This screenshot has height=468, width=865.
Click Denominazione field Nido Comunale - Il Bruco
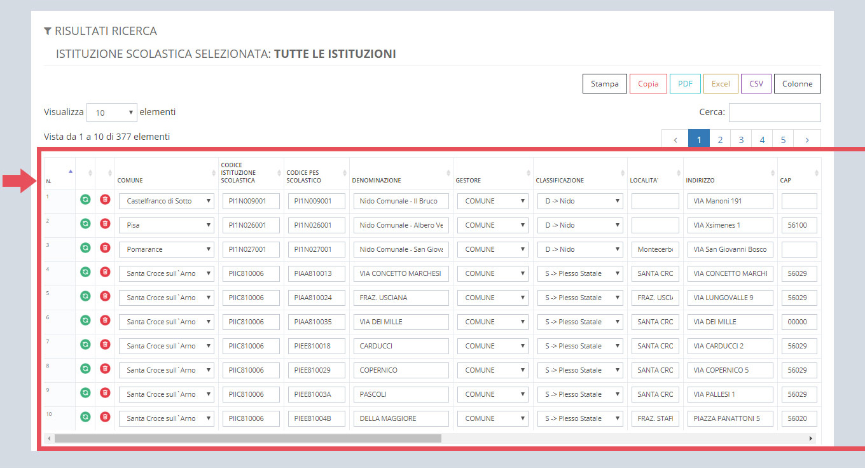(401, 201)
